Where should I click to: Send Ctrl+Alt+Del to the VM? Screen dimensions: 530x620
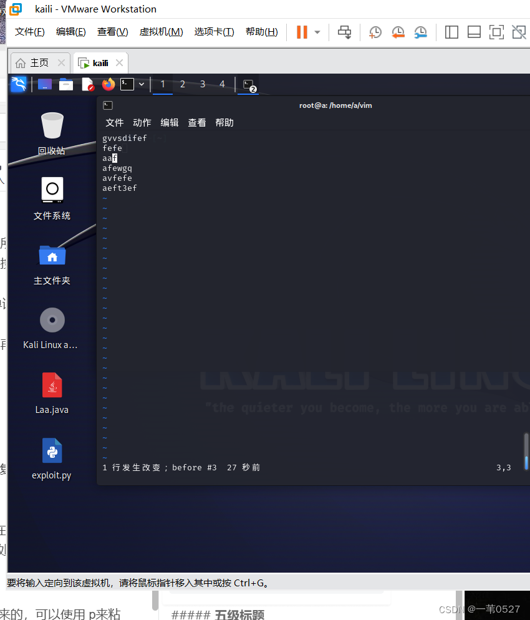344,32
